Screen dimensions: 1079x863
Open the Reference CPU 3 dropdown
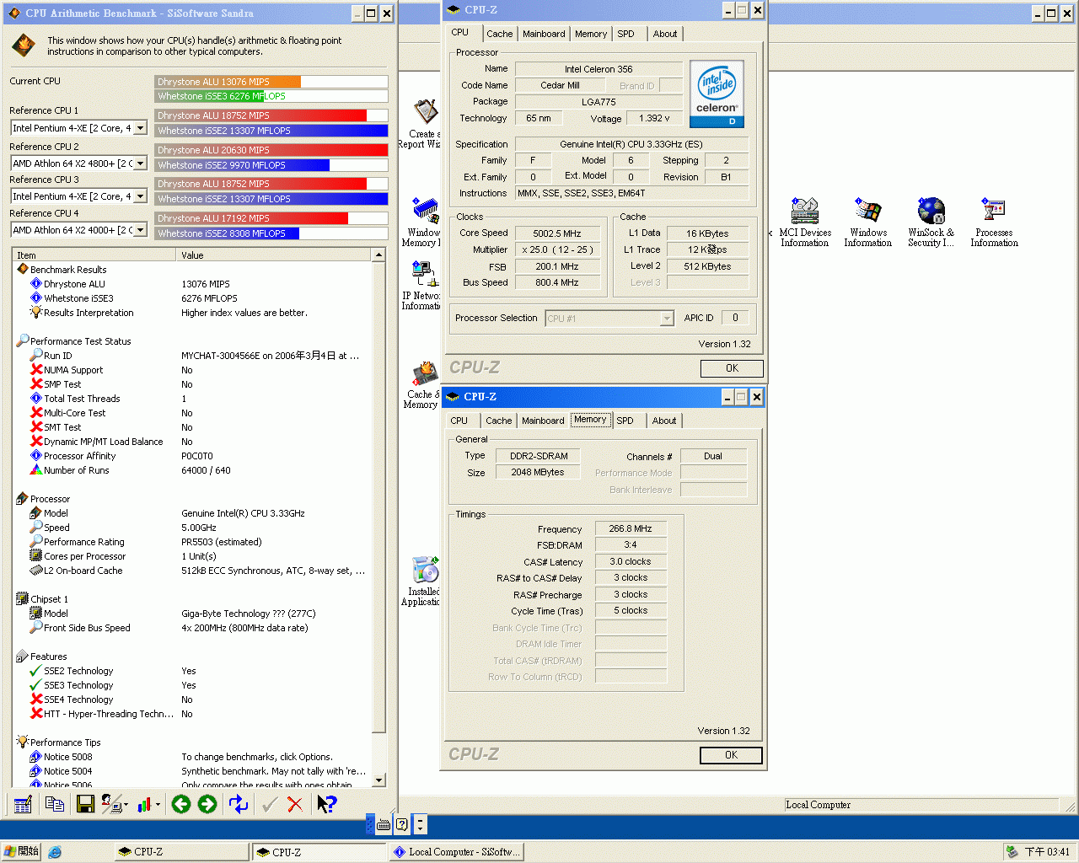140,196
